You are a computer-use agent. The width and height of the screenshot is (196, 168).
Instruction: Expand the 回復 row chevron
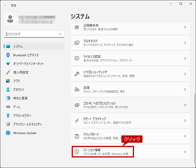click(x=185, y=89)
